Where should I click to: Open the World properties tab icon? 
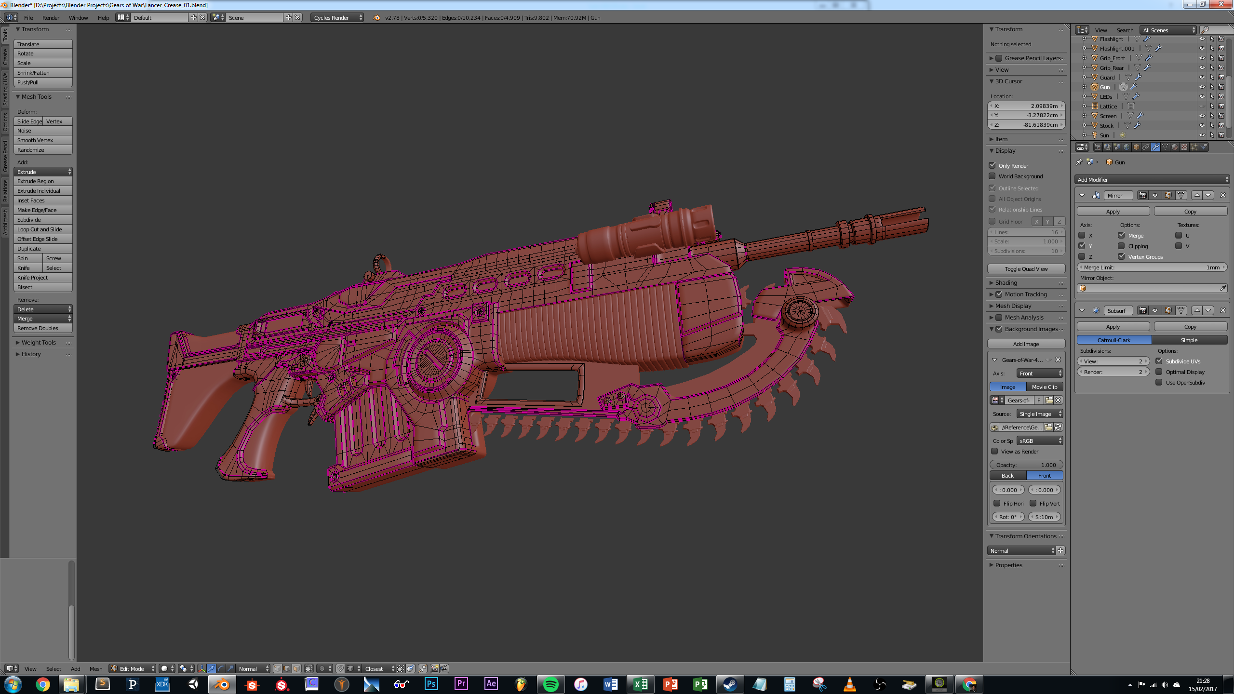coord(1127,147)
